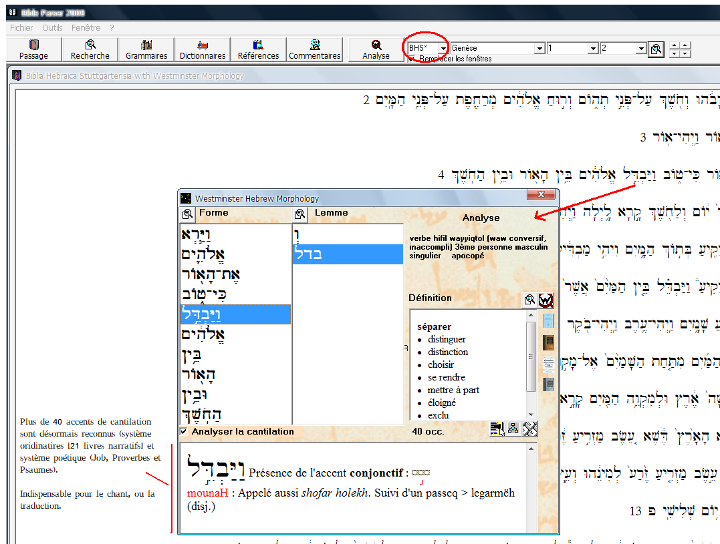Image resolution: width=720 pixels, height=544 pixels.
Task: Close the Westminster Hebrew Morphology dialog
Action: coord(541,194)
